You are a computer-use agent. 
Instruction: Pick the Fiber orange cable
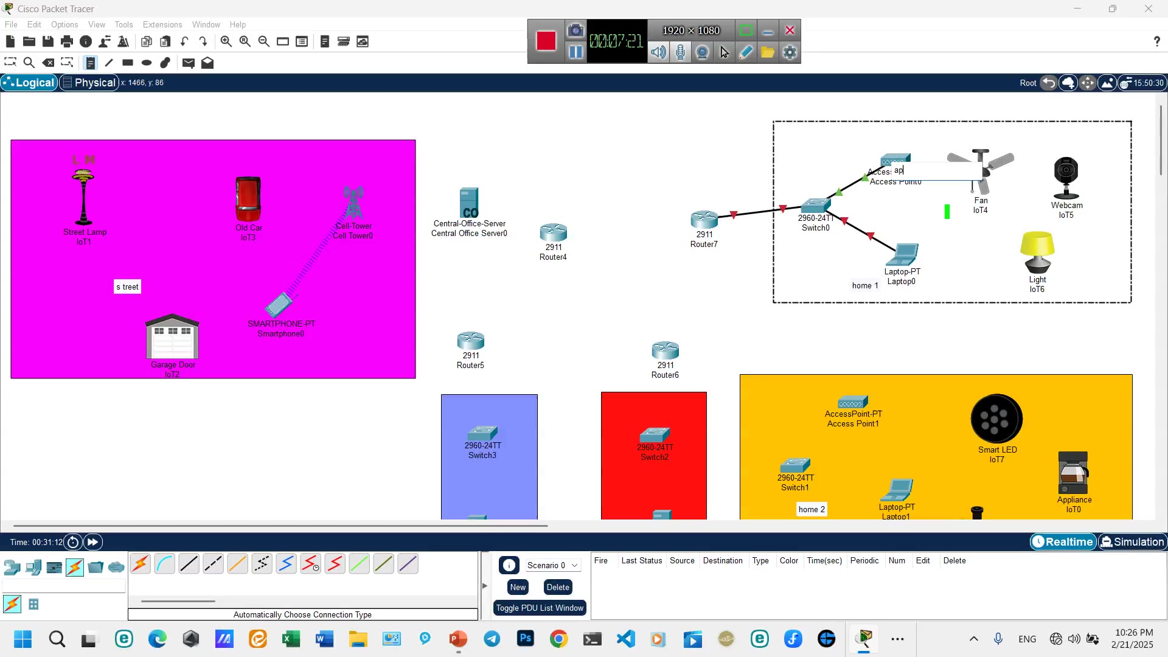(x=237, y=565)
